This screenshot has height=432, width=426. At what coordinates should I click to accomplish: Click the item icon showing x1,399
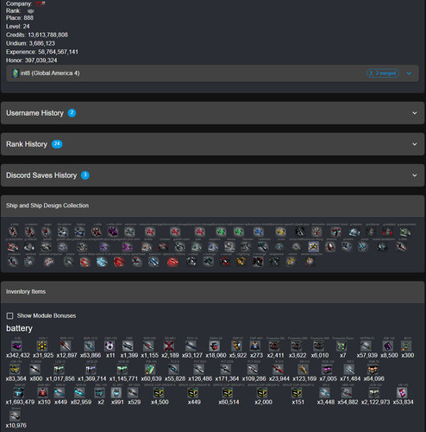pos(128,346)
